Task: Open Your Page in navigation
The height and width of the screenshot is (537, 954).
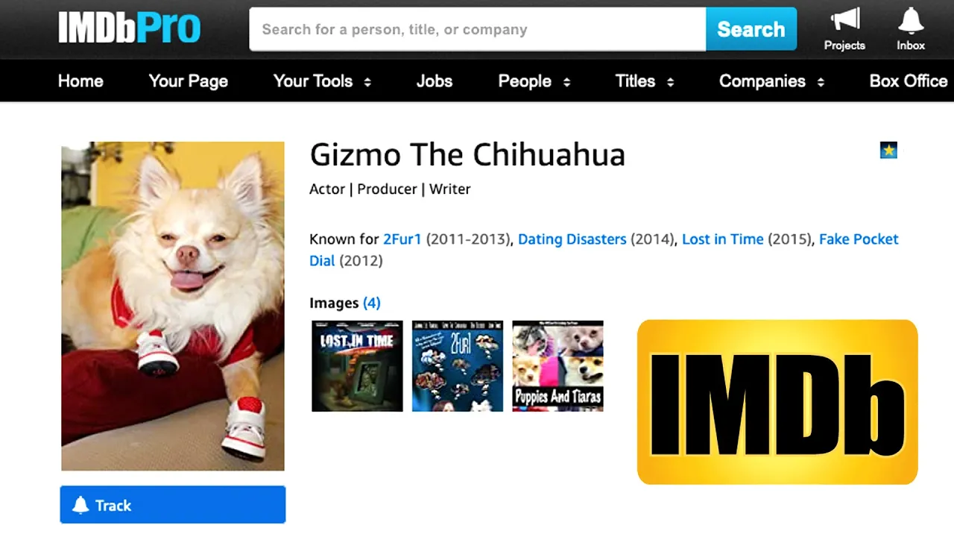Action: (x=189, y=81)
